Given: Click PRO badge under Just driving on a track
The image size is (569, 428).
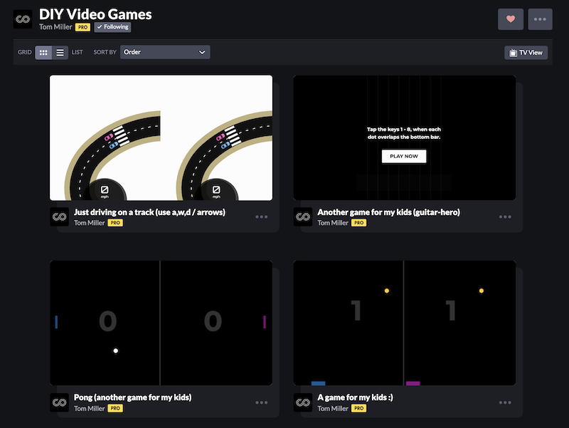Looking at the screenshot, I should (115, 223).
